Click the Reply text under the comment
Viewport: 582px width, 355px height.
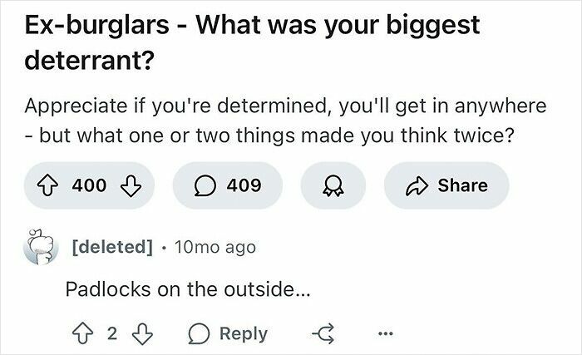(244, 333)
